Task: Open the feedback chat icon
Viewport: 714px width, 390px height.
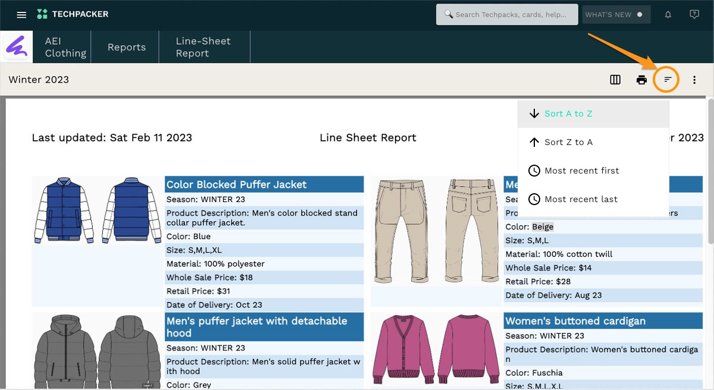Action: pyautogui.click(x=694, y=14)
